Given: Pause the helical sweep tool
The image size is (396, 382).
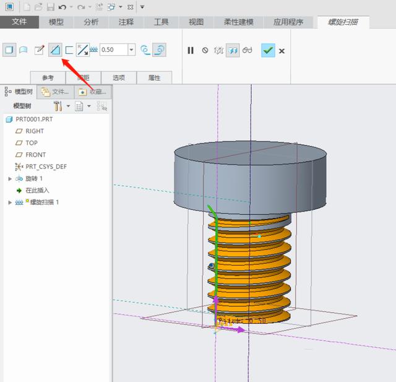Looking at the screenshot, I should click(191, 51).
